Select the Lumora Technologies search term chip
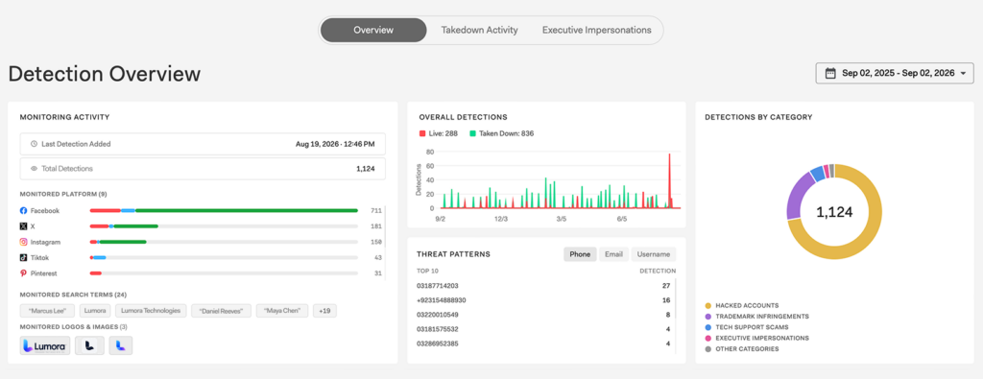This screenshot has height=379, width=983. pos(152,311)
